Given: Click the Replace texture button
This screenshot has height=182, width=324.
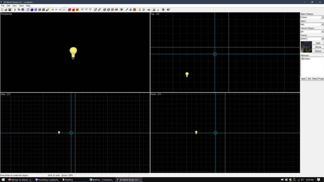Looking at the screenshot, I should tap(318, 51).
